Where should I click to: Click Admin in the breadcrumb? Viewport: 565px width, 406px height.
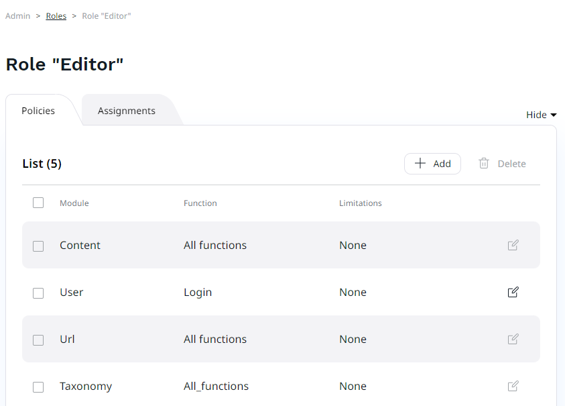[x=18, y=16]
